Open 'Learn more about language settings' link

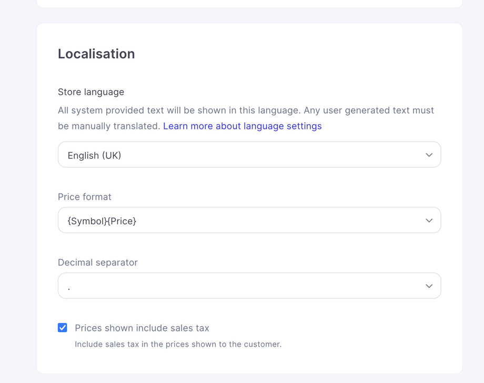[243, 126]
